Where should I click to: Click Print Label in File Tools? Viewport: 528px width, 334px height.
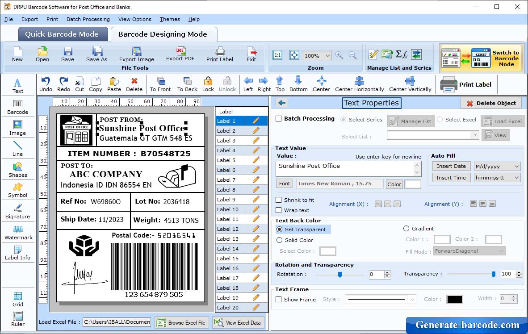(x=219, y=54)
